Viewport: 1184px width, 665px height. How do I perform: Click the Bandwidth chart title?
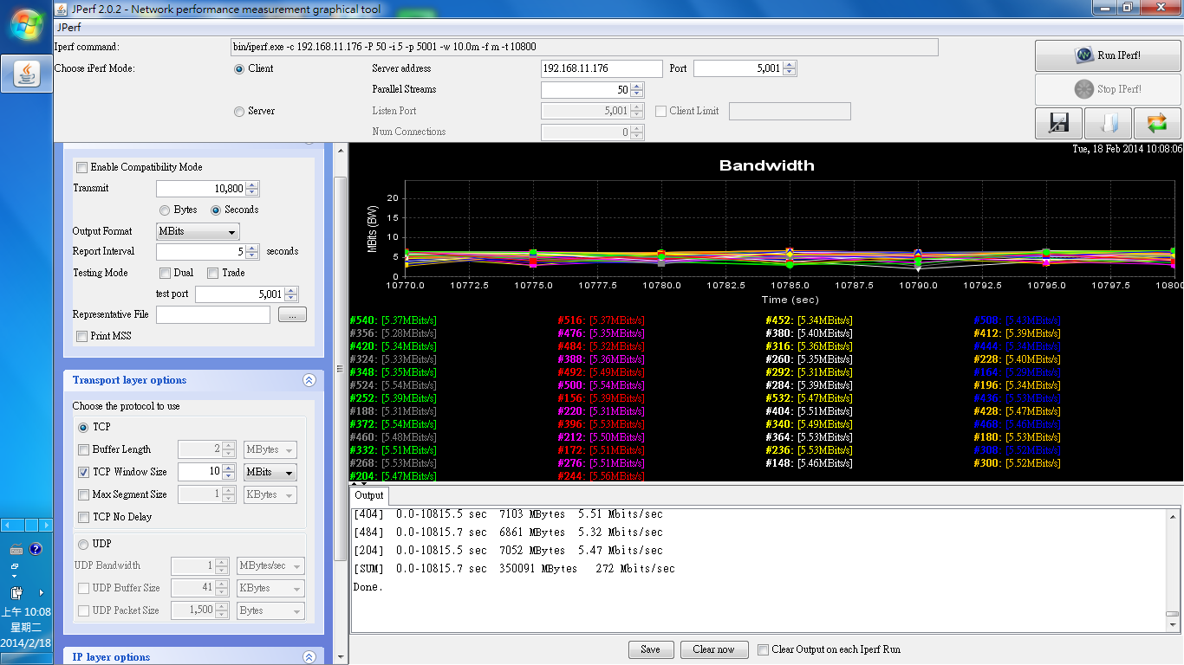point(766,165)
